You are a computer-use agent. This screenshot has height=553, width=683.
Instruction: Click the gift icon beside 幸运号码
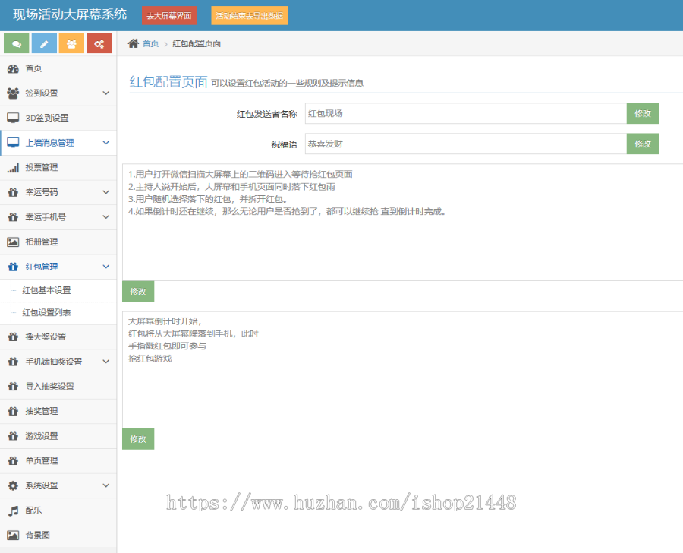tap(13, 192)
